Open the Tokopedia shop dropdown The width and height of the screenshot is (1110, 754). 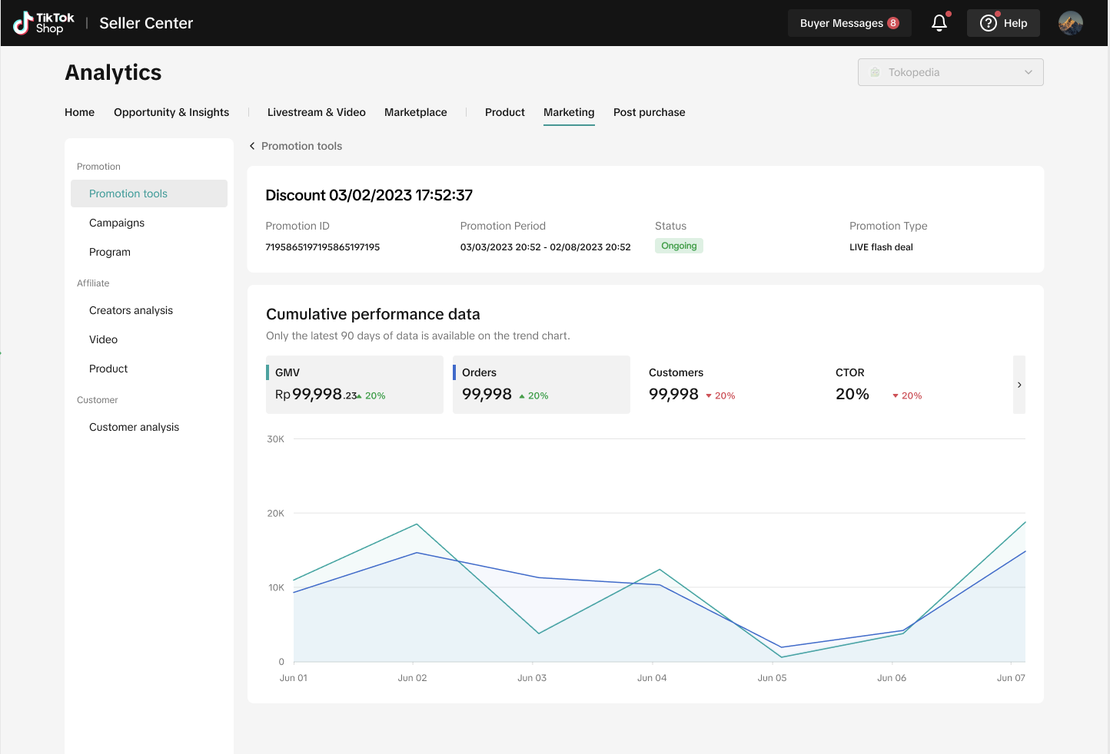point(950,72)
